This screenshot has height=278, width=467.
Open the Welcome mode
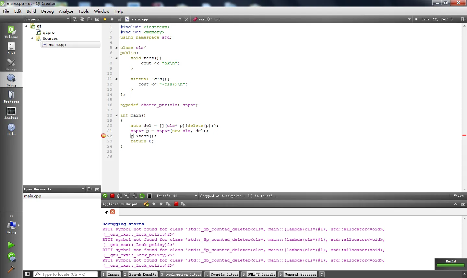11,32
